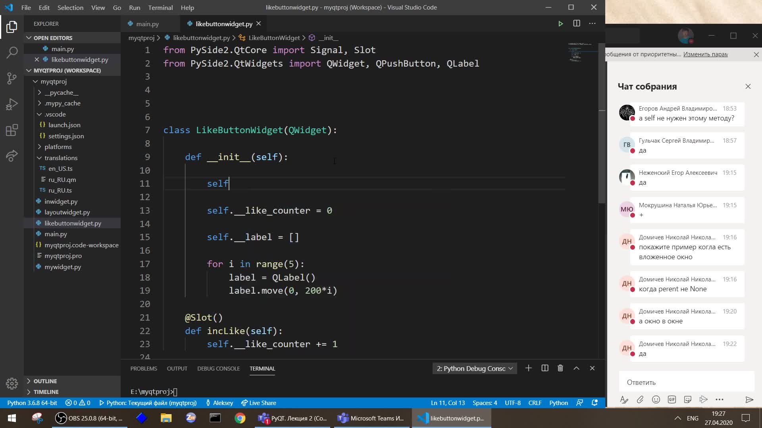Select Python 3.6.8 64-bit interpreter status
This screenshot has width=762, height=428.
[x=32, y=403]
